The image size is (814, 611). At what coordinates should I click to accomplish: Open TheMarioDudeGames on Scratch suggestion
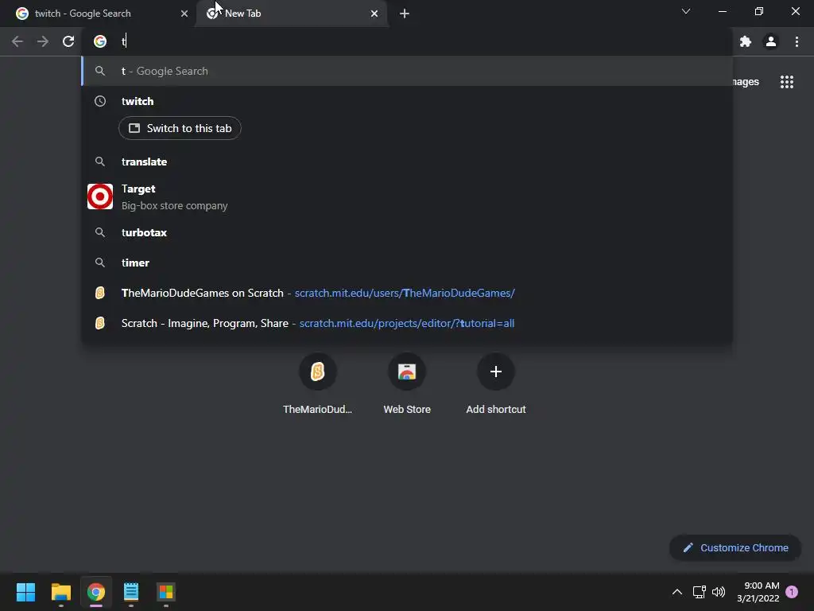click(x=407, y=293)
